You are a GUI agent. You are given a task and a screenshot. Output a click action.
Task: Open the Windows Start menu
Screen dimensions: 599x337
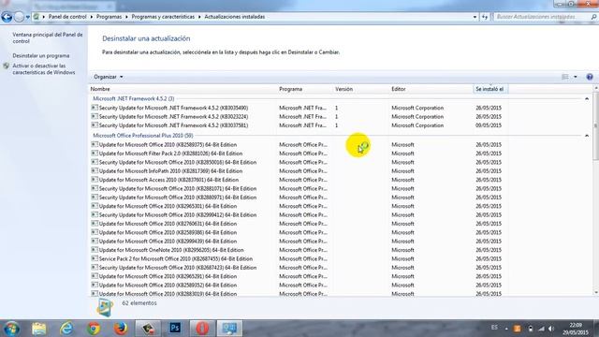pyautogui.click(x=11, y=329)
